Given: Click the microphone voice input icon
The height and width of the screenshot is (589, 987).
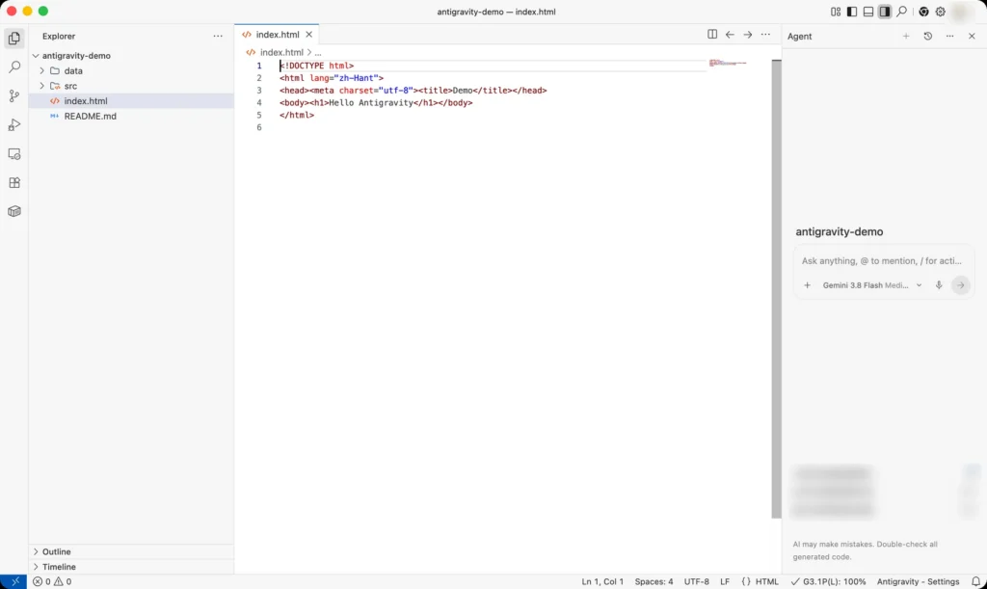Looking at the screenshot, I should tap(939, 285).
